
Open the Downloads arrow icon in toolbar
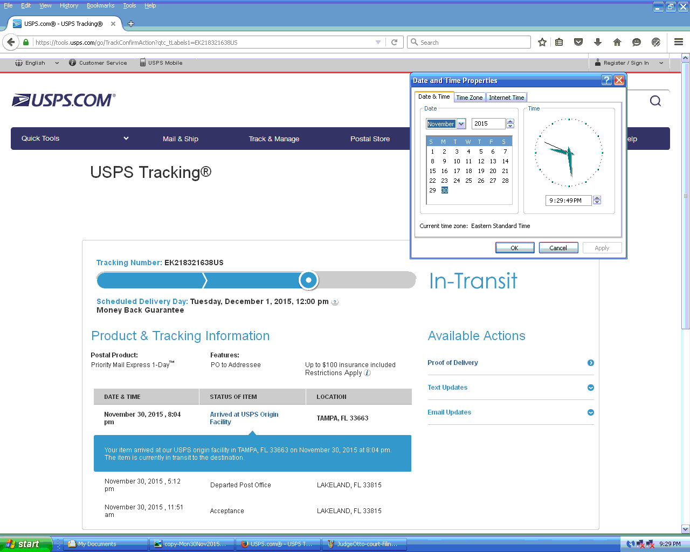597,42
